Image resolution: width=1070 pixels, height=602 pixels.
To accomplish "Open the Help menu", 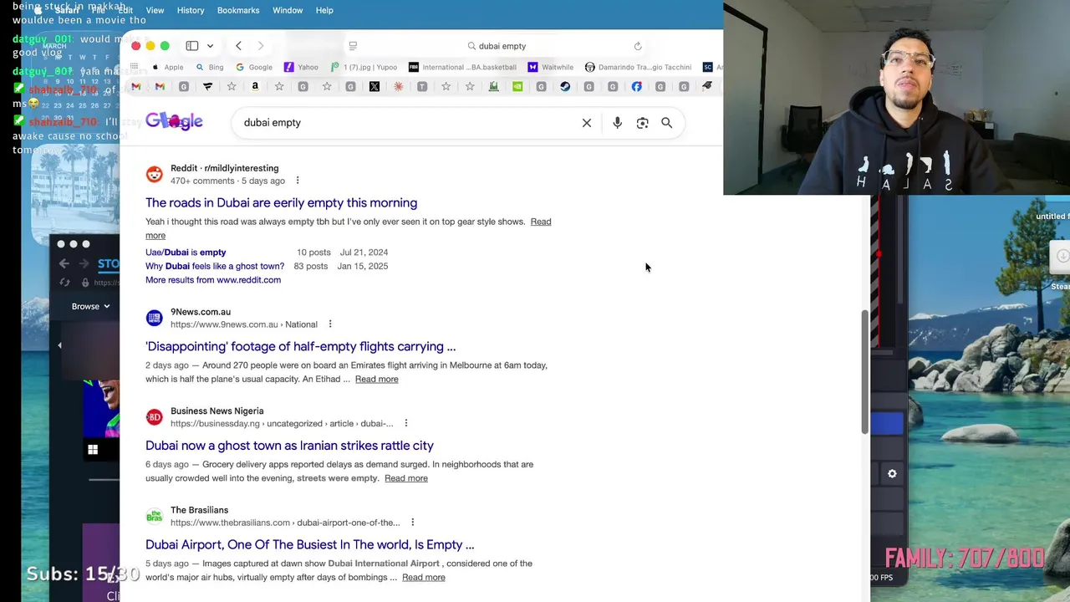I will point(324,10).
